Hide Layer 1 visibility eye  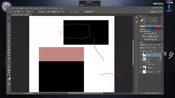coord(141,55)
